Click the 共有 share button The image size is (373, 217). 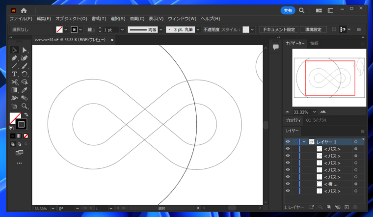[288, 10]
